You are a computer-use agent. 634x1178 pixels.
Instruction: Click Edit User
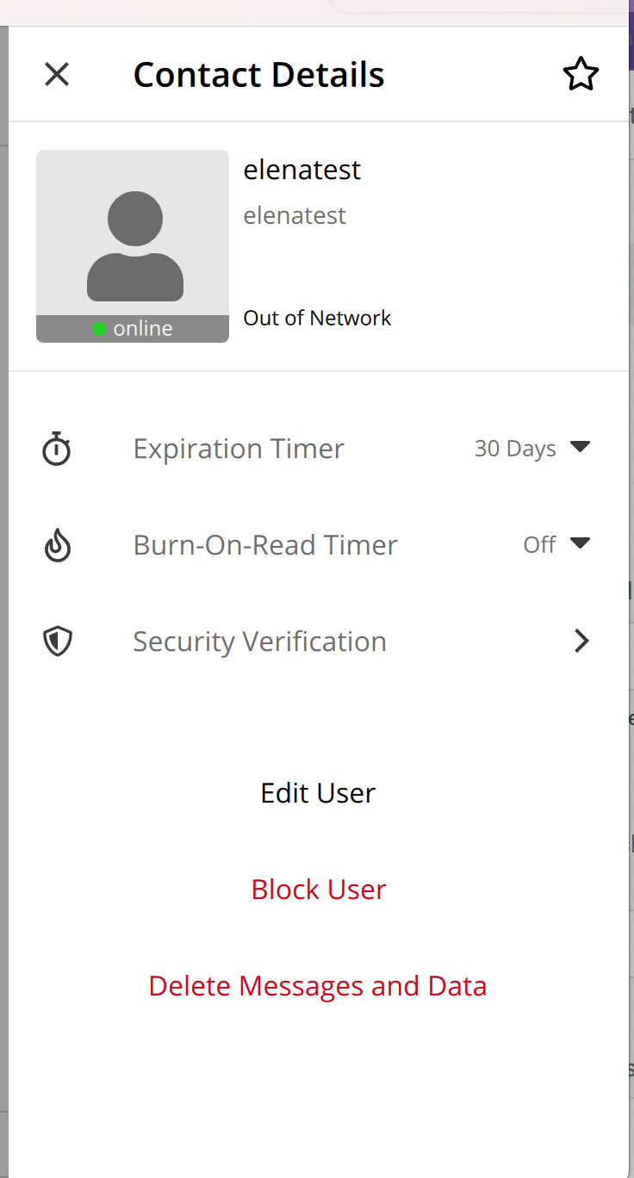[318, 793]
